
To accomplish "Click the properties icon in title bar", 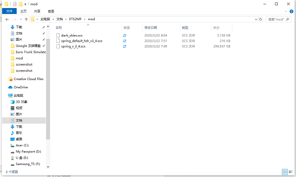I will [15, 4].
